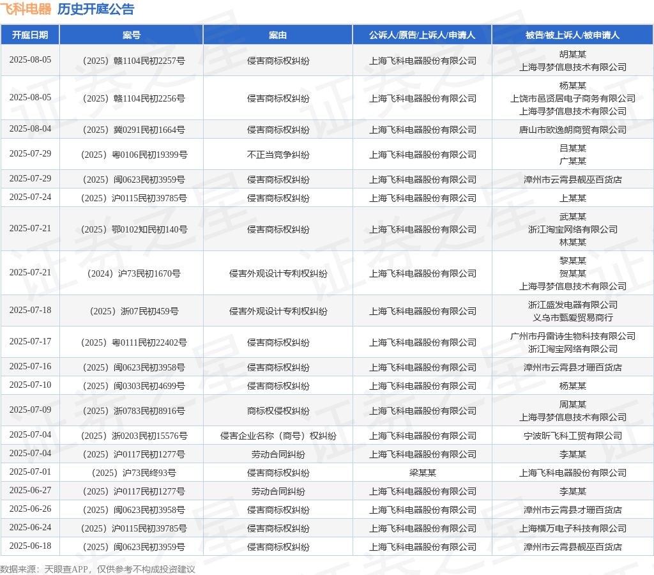Click defendant 武某某

573,217
